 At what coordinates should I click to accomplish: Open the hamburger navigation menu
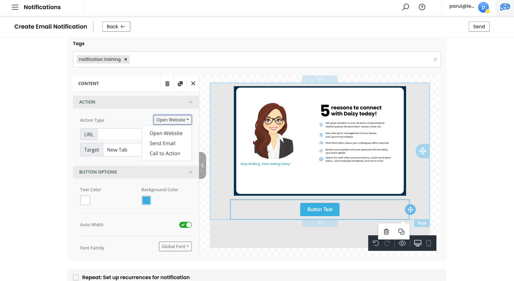tap(15, 7)
